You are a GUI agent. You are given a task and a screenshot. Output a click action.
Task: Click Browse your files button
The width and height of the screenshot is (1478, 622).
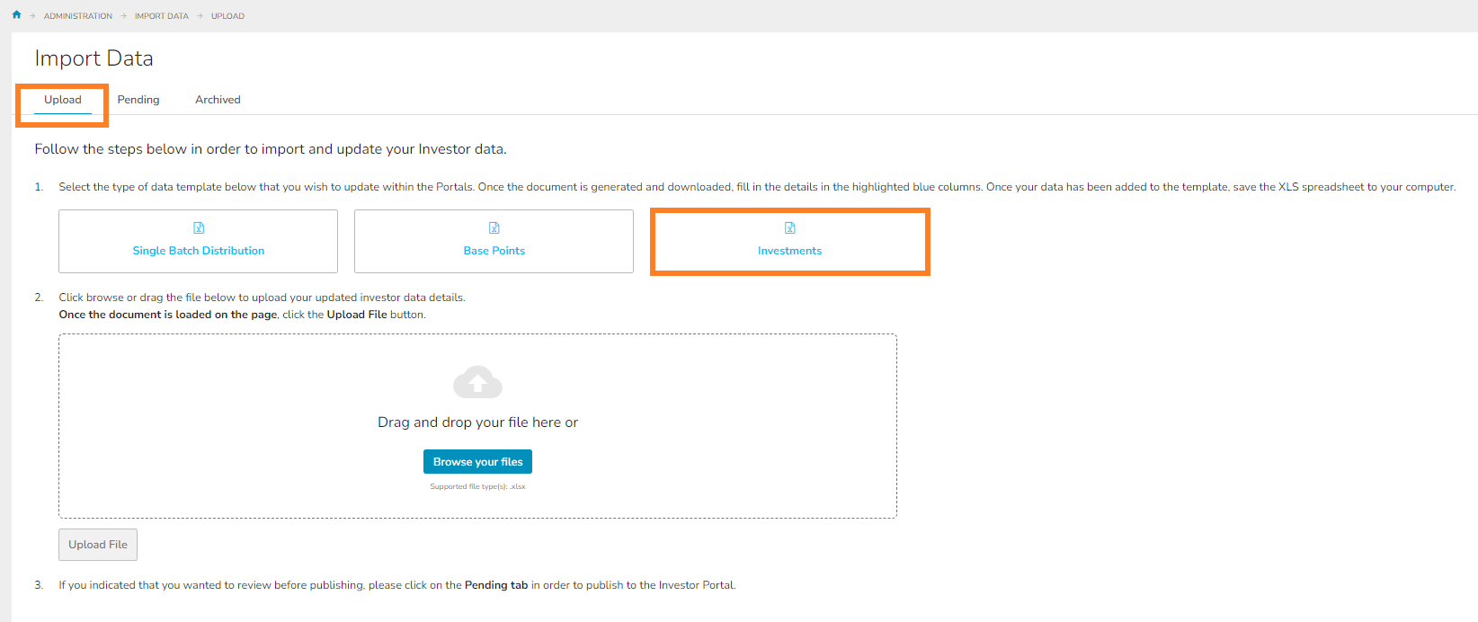click(x=477, y=462)
